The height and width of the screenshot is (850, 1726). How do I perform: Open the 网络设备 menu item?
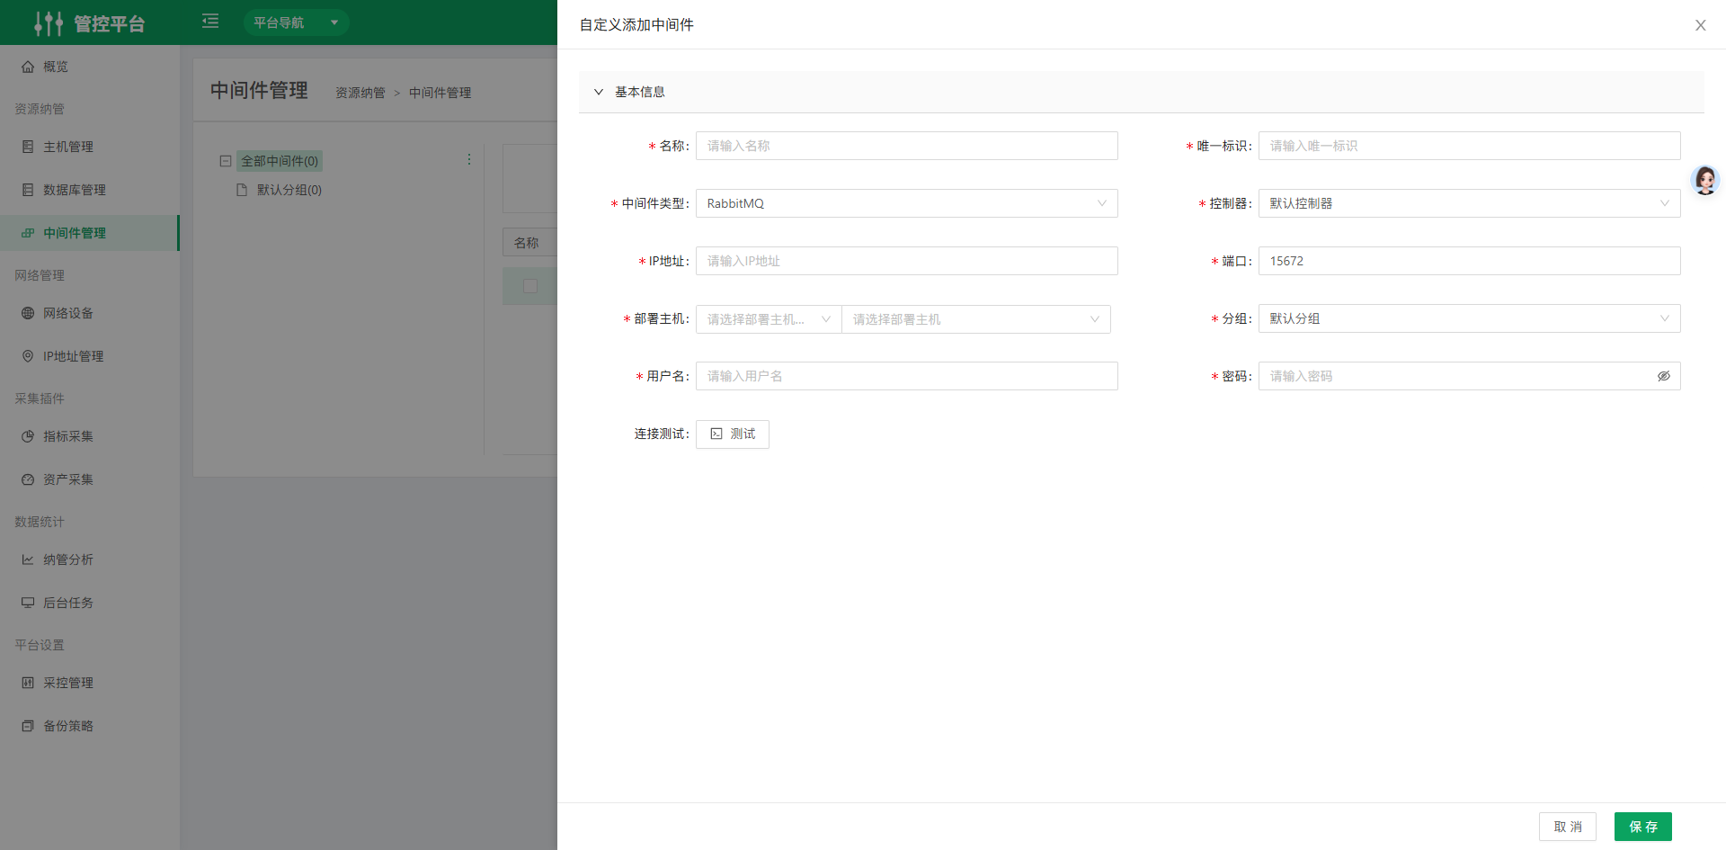pos(90,313)
